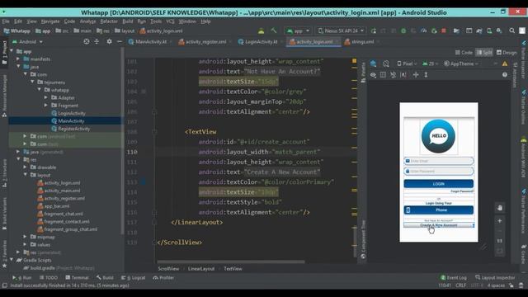Viewport: 528px width, 297px height.
Task: Collapse the java folder
Action: click(x=18, y=67)
